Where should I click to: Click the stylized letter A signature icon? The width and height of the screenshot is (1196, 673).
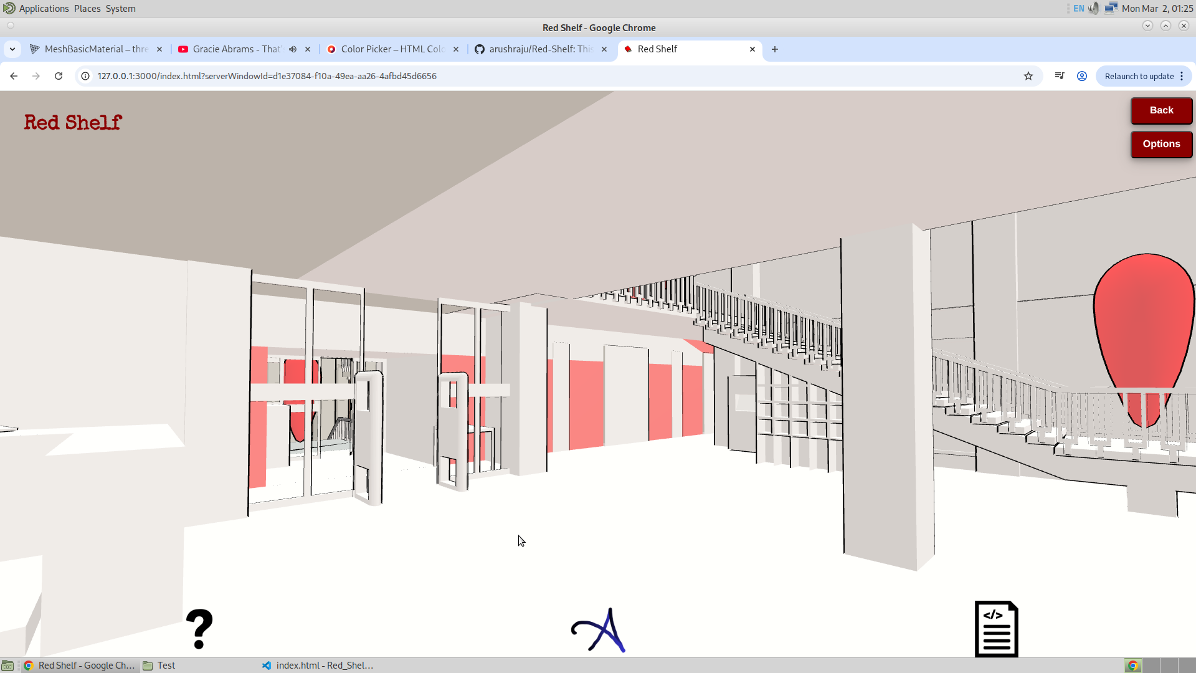coord(599,631)
